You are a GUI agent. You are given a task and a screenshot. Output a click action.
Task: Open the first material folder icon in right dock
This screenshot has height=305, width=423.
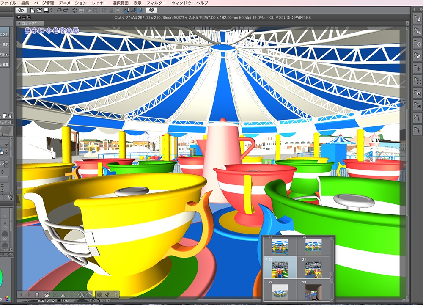tap(418, 19)
